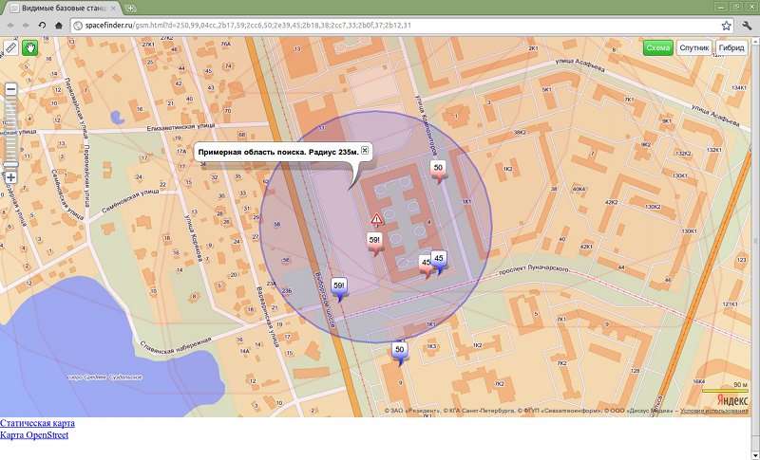760x460 pixels.
Task: Click the map zoom slider handle
Action: 10,164
